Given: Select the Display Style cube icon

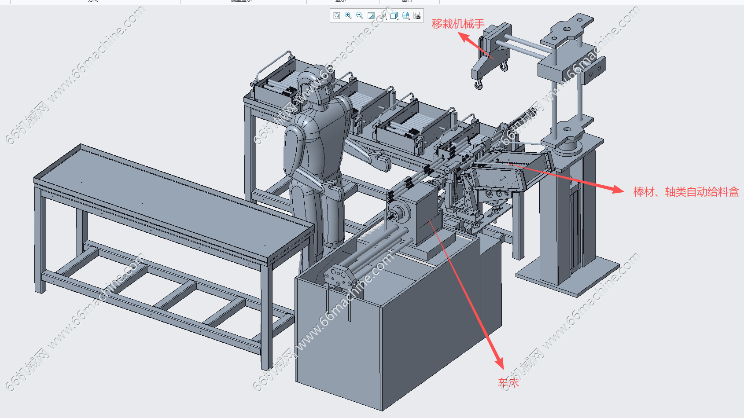Looking at the screenshot, I should tap(394, 15).
